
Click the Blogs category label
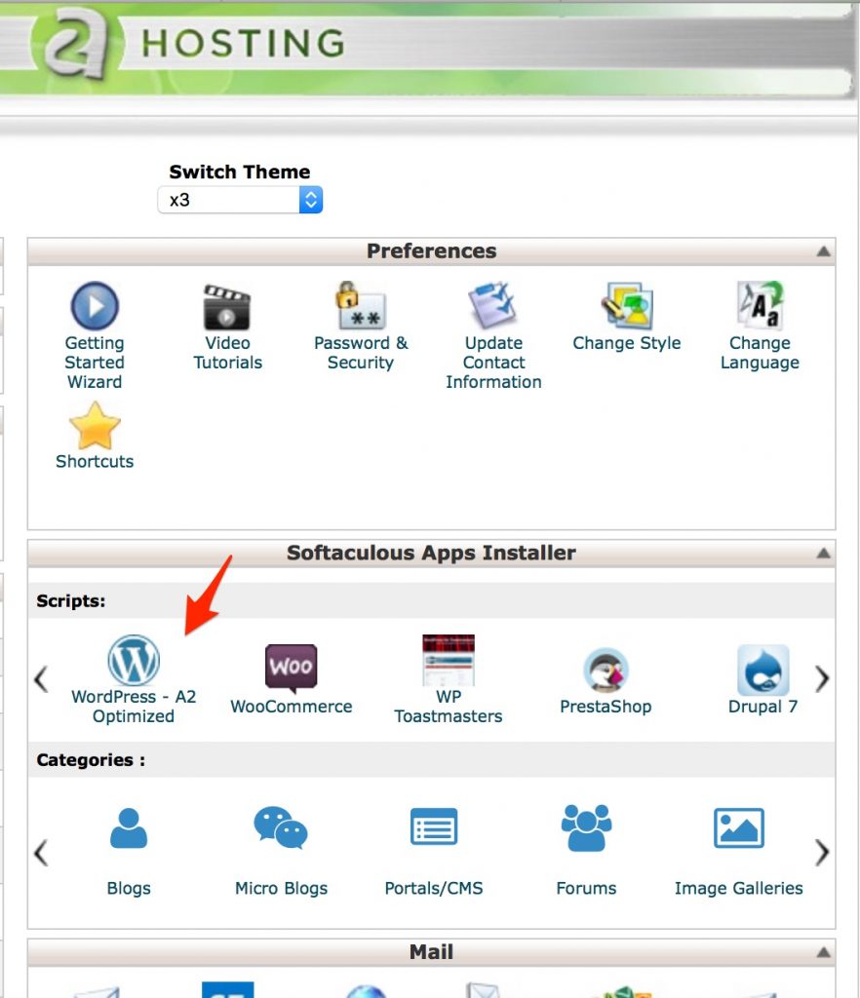point(129,888)
